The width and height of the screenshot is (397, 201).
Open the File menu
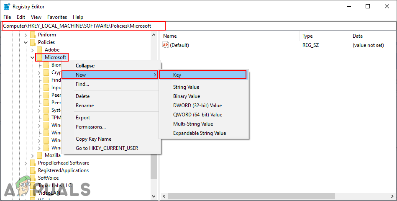(7, 17)
